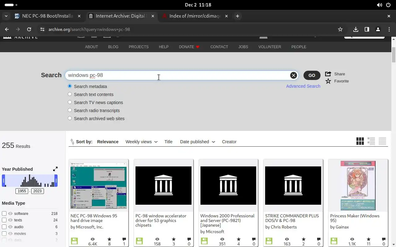The width and height of the screenshot is (396, 247).
Task: Reload the page with refresh icon
Action: [29, 29]
